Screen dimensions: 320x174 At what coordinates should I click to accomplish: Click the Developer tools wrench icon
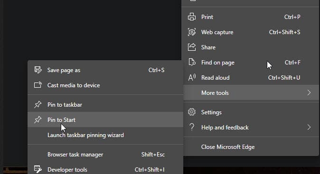(38, 169)
